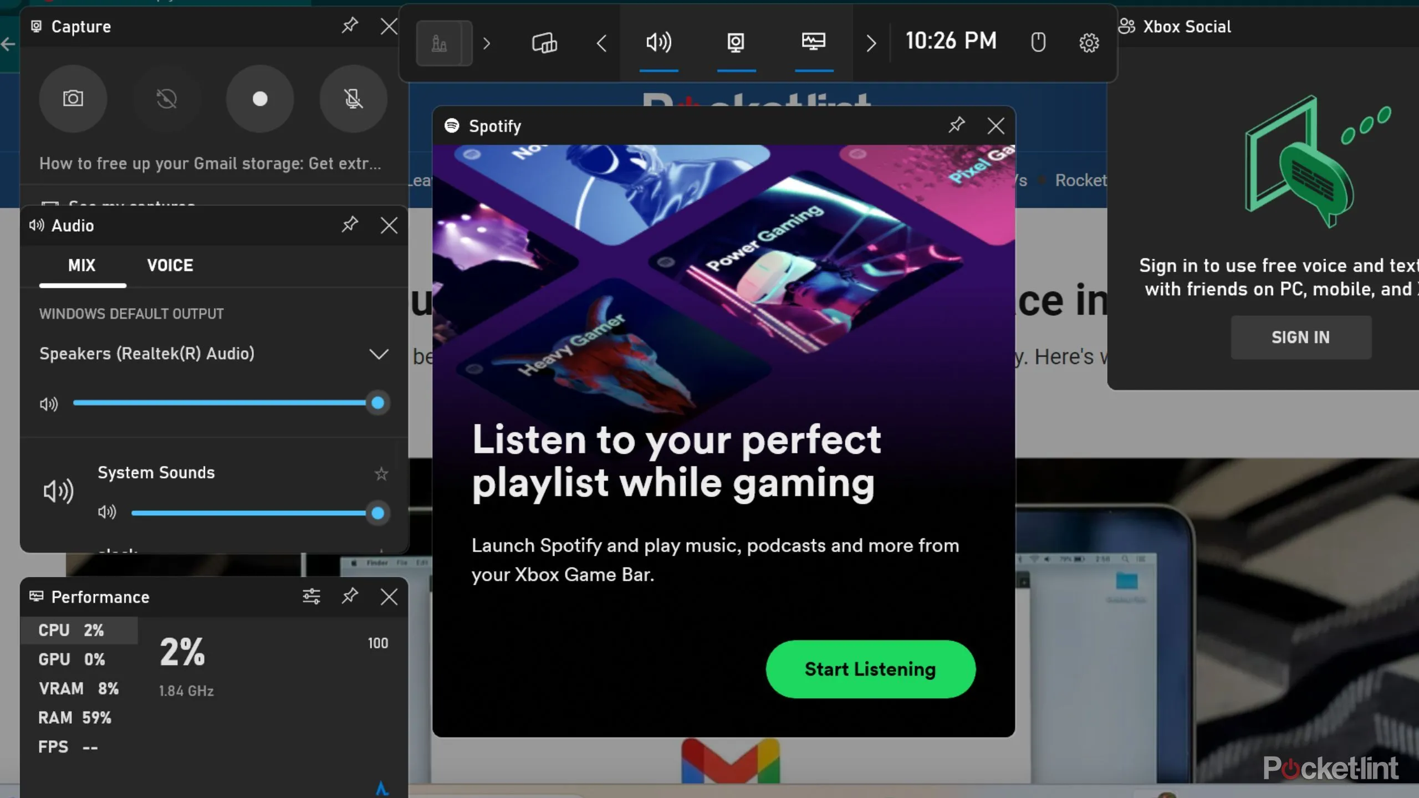1419x798 pixels.
Task: Favorite System Sounds with the star
Action: click(381, 474)
